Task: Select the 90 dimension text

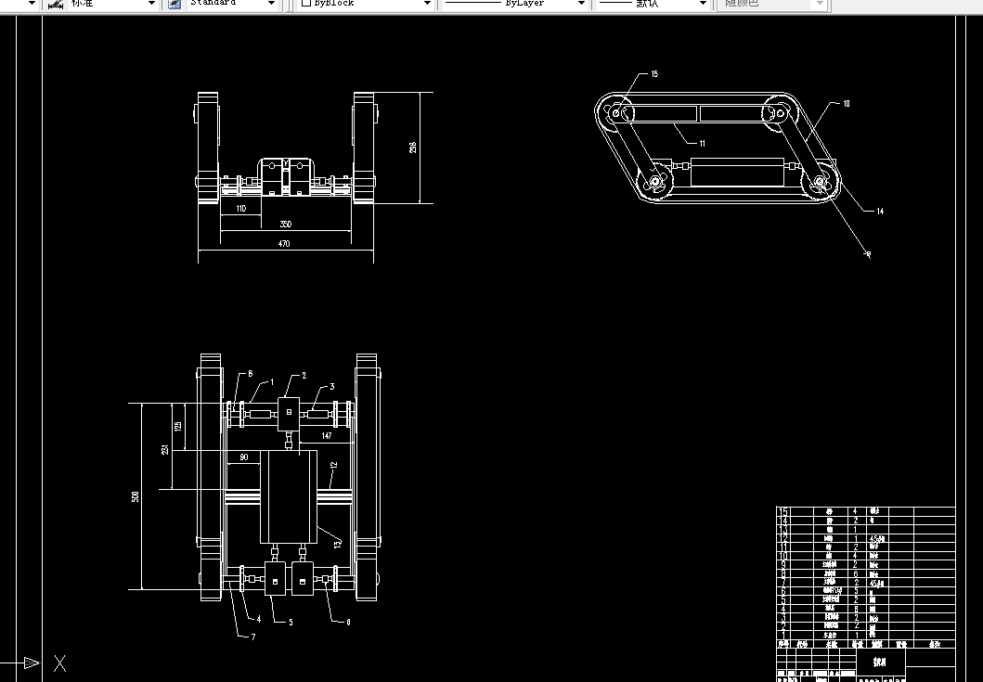Action: [244, 457]
